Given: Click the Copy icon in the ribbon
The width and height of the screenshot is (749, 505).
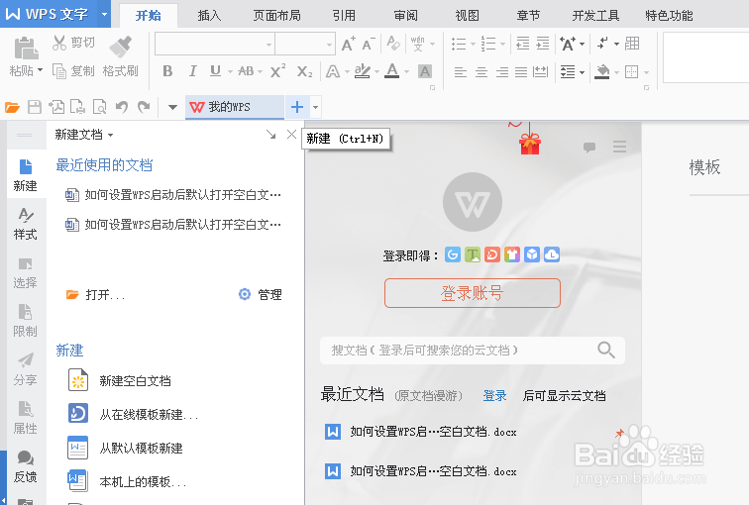Looking at the screenshot, I should [x=59, y=71].
